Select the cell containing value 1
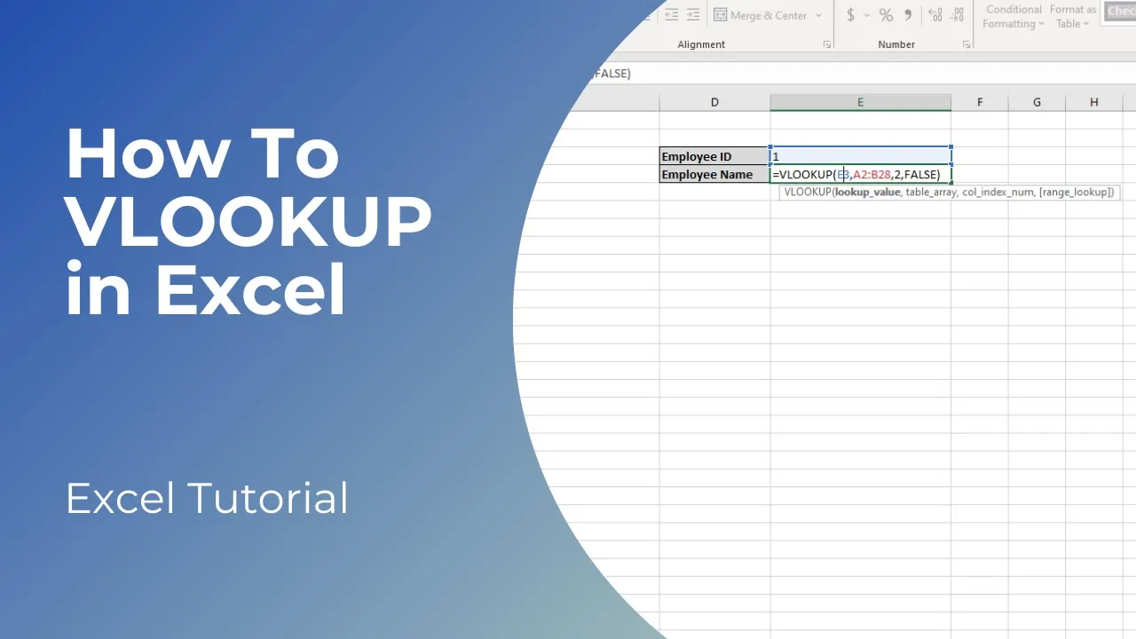The width and height of the screenshot is (1136, 639). pos(861,156)
